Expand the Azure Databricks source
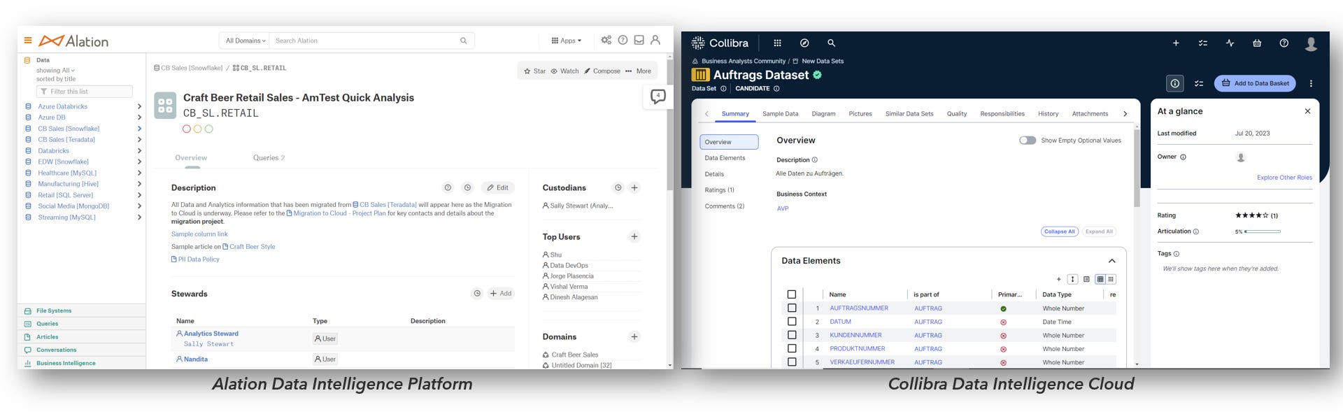 click(x=139, y=106)
